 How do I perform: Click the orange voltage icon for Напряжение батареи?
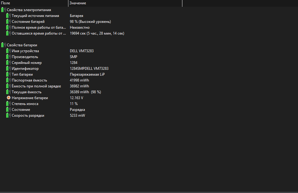coord(9,98)
